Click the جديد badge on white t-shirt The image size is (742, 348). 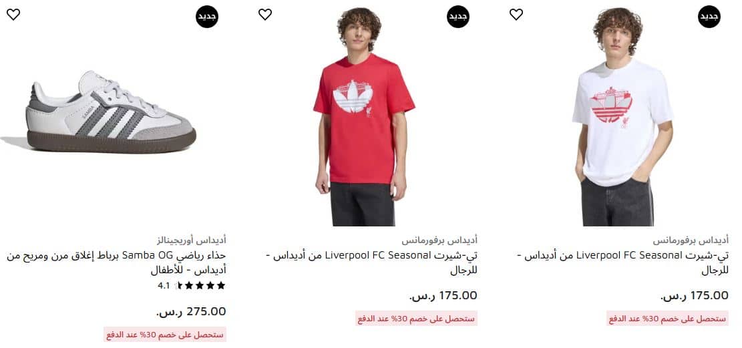pos(709,17)
